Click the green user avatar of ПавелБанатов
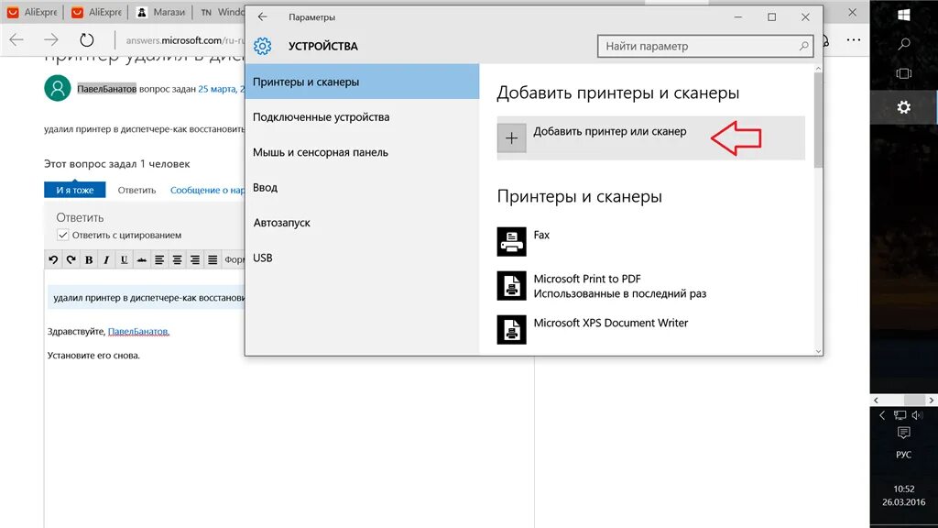This screenshot has height=528, width=938. coord(58,88)
